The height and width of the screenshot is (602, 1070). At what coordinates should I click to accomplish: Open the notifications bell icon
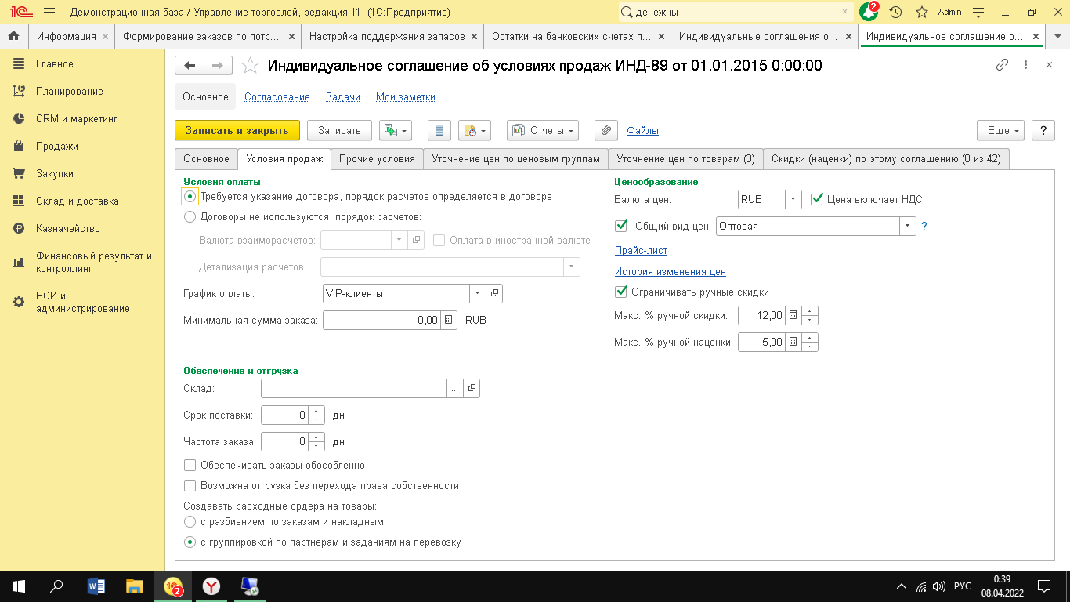(868, 13)
